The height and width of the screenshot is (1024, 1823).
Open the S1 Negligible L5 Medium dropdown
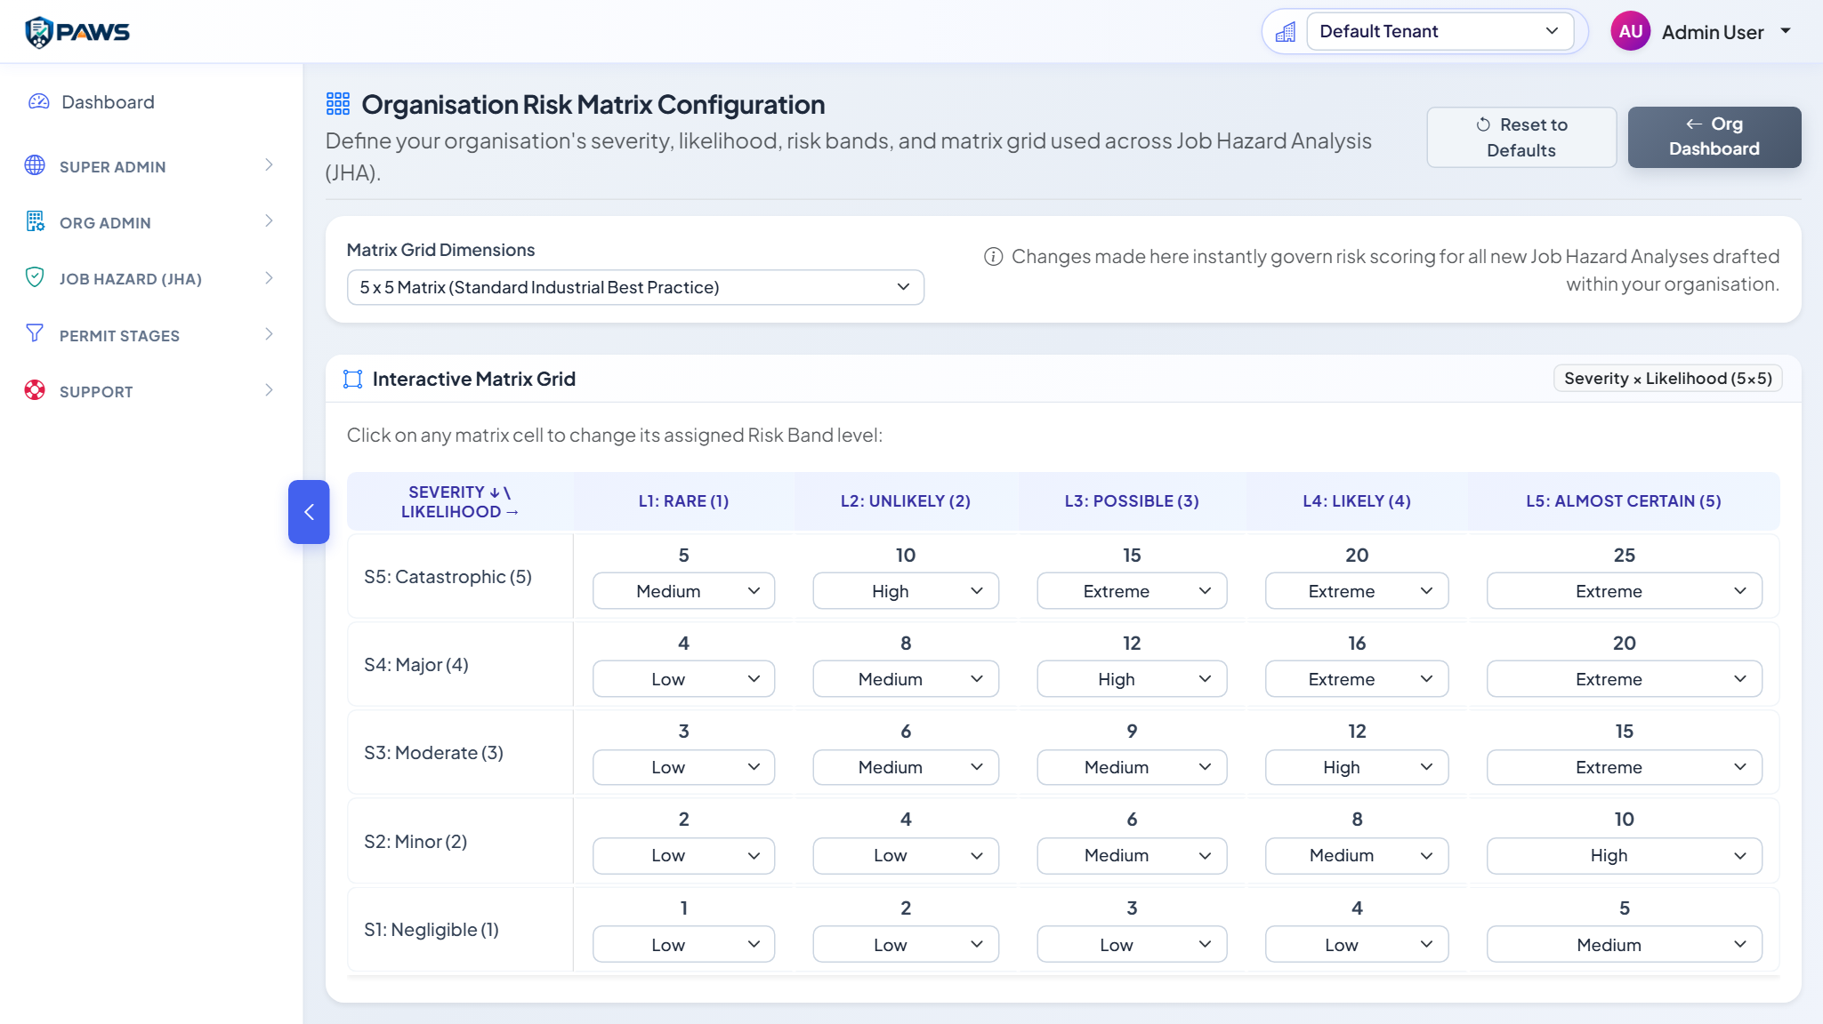1624,945
